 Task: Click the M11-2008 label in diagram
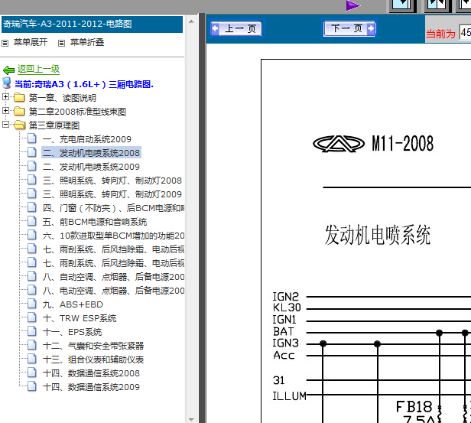[x=402, y=143]
